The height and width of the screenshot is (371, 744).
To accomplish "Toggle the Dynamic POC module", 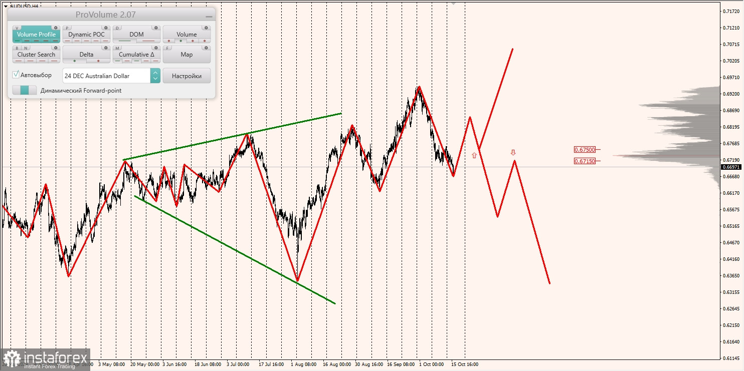I will coord(86,35).
